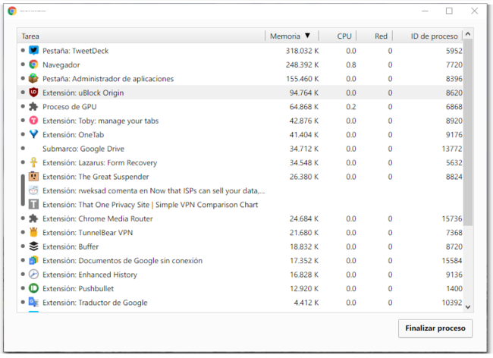Select the Extensión: Buffer row
This screenshot has width=493, height=358.
tap(240, 247)
